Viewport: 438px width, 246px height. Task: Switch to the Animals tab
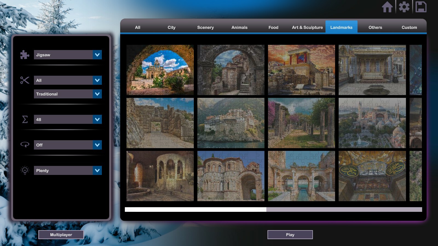[239, 27]
